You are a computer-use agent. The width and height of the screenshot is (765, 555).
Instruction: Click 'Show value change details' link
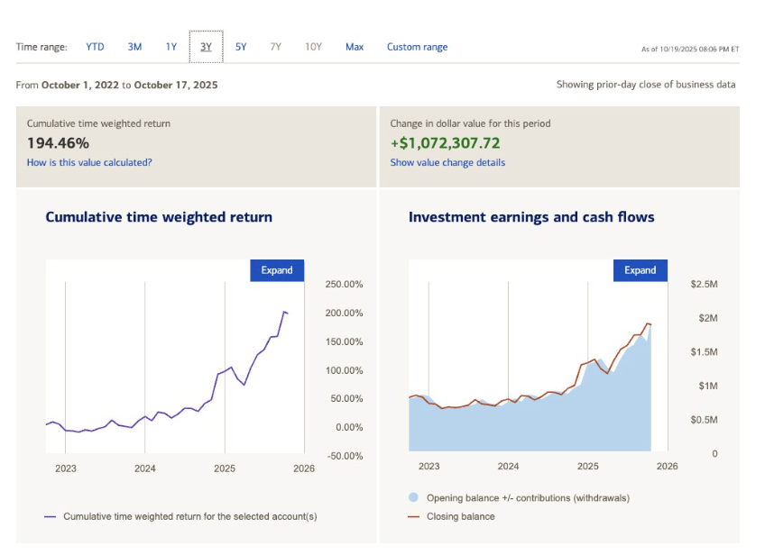click(447, 162)
